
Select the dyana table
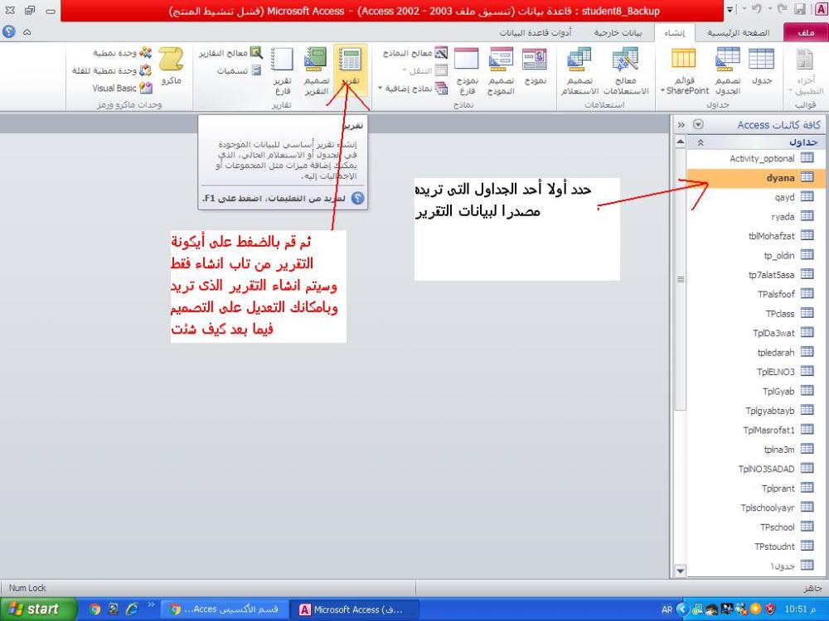pyautogui.click(x=756, y=178)
